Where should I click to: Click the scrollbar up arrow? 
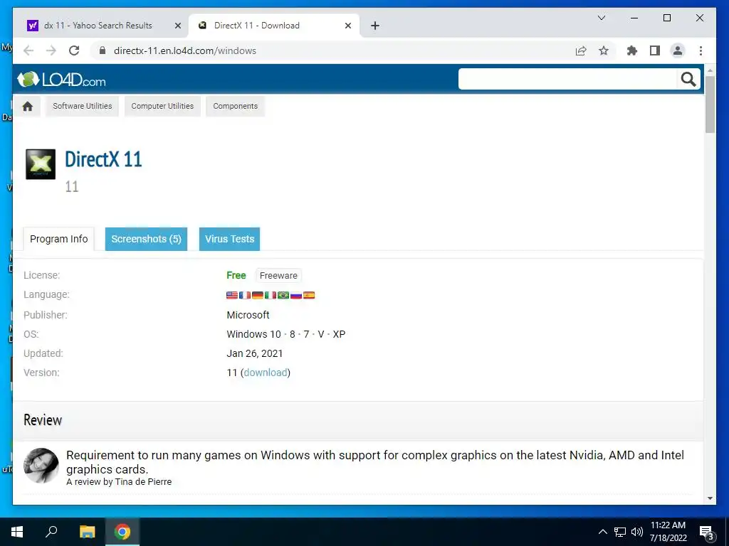tap(710, 70)
